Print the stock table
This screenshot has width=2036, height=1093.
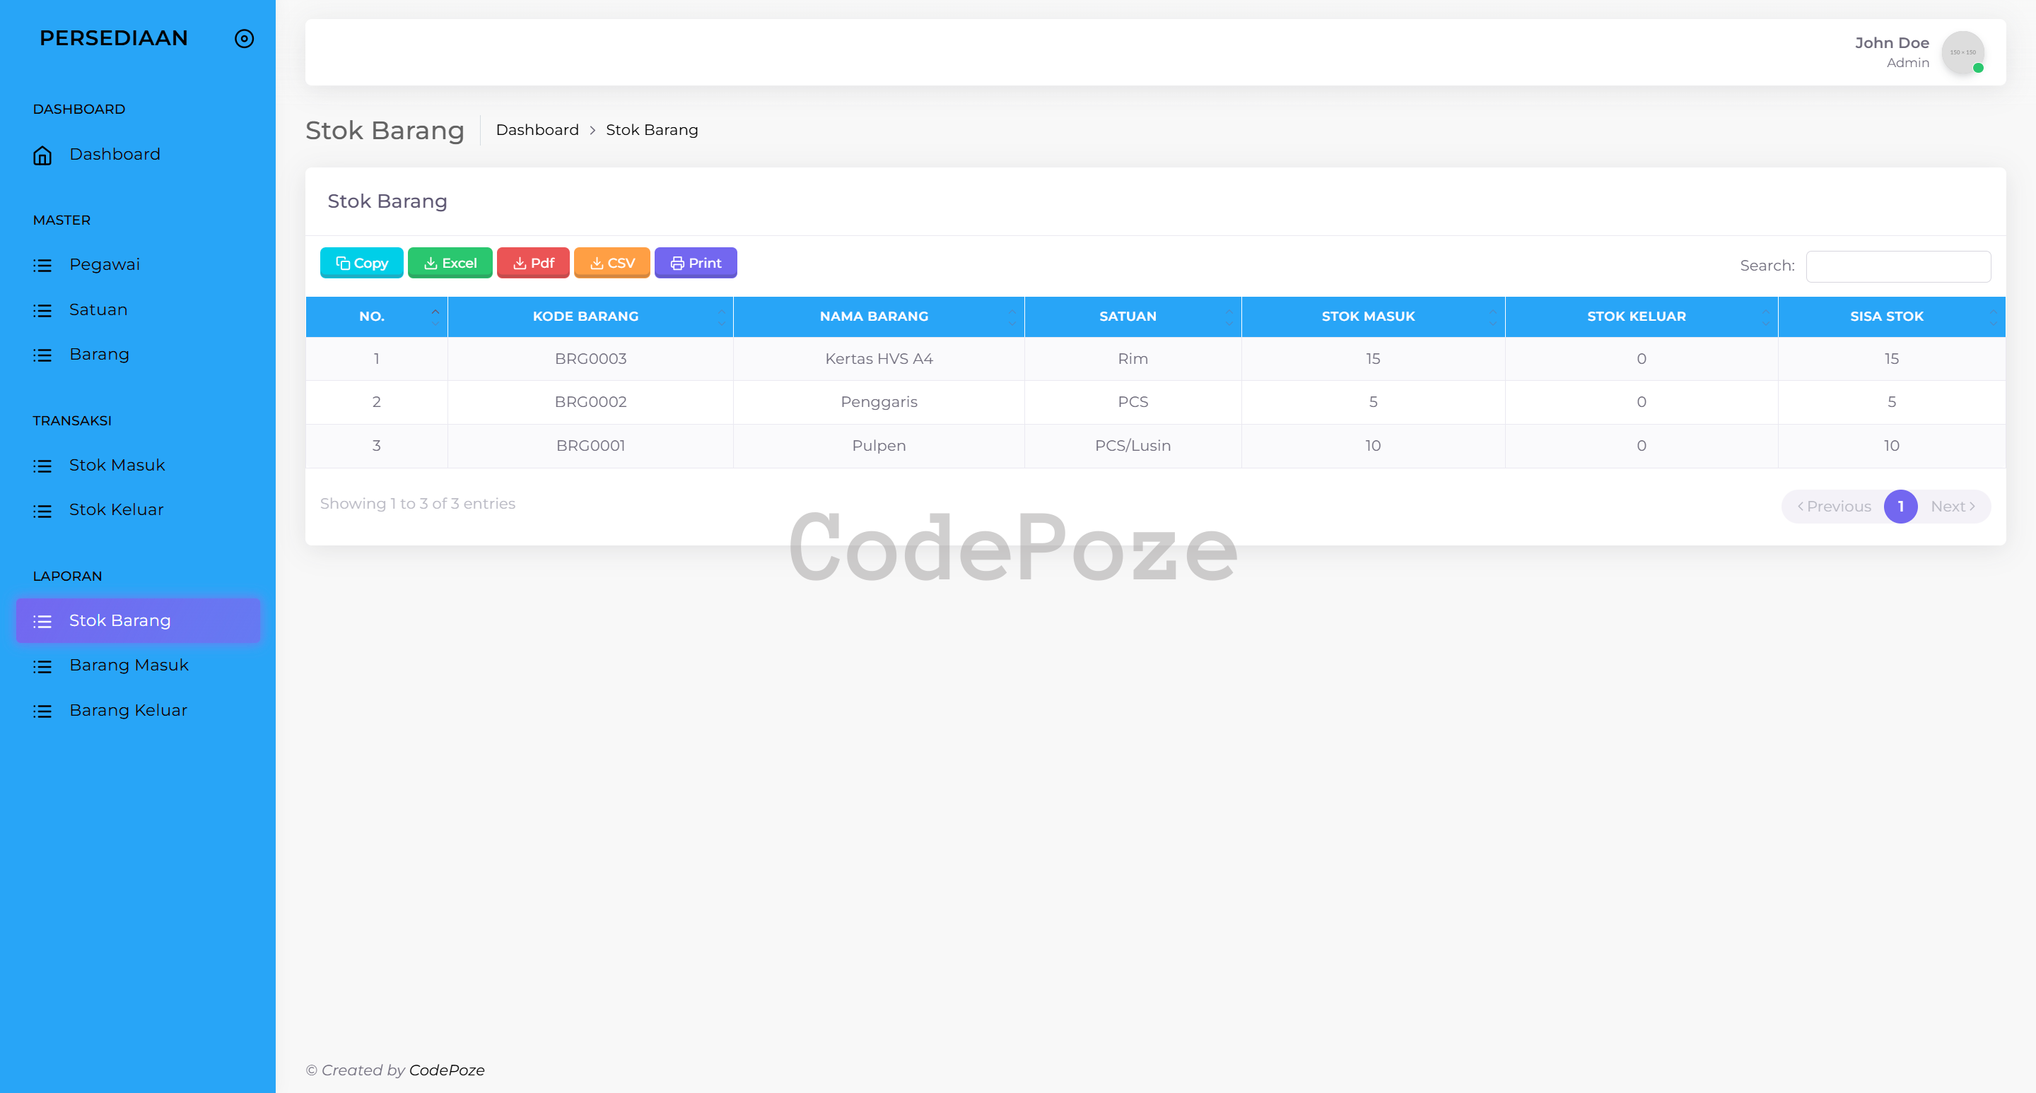pos(696,263)
